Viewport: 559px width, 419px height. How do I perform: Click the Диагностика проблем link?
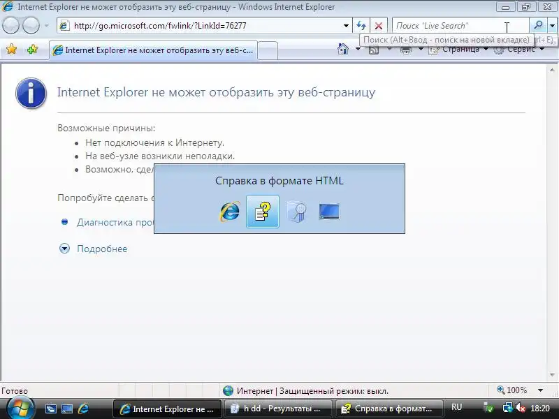pos(115,222)
